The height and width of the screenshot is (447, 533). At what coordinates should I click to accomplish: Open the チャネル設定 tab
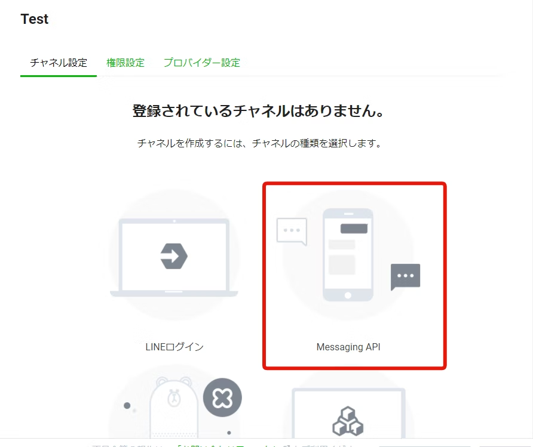59,63
